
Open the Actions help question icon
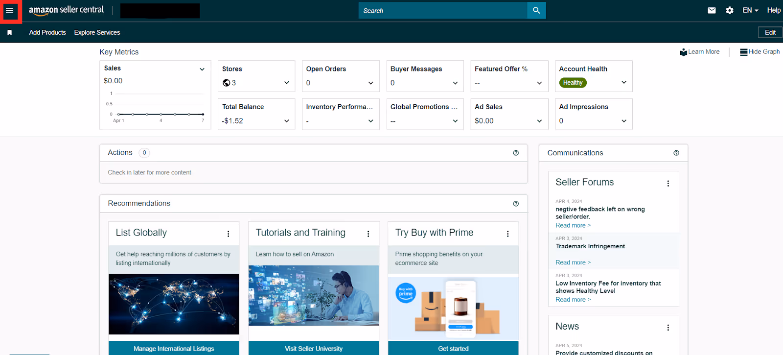pos(516,153)
